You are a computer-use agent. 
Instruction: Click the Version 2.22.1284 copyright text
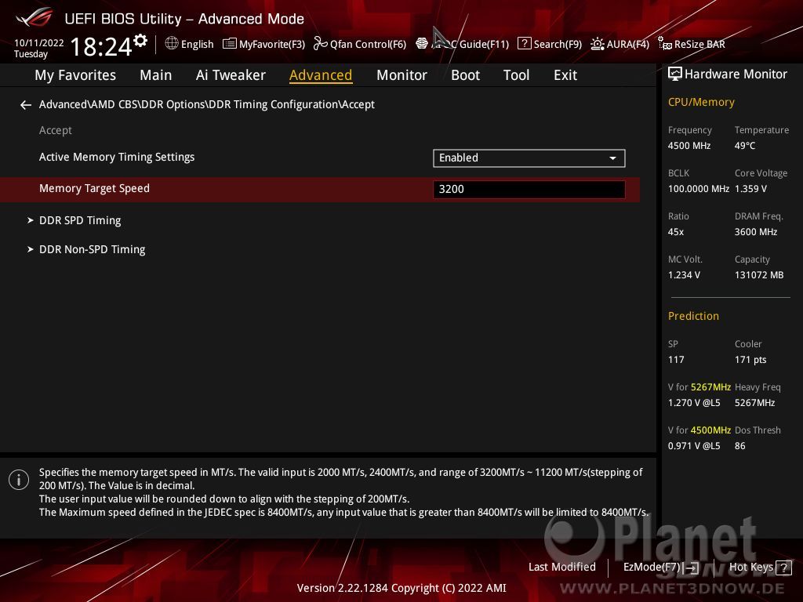point(401,588)
